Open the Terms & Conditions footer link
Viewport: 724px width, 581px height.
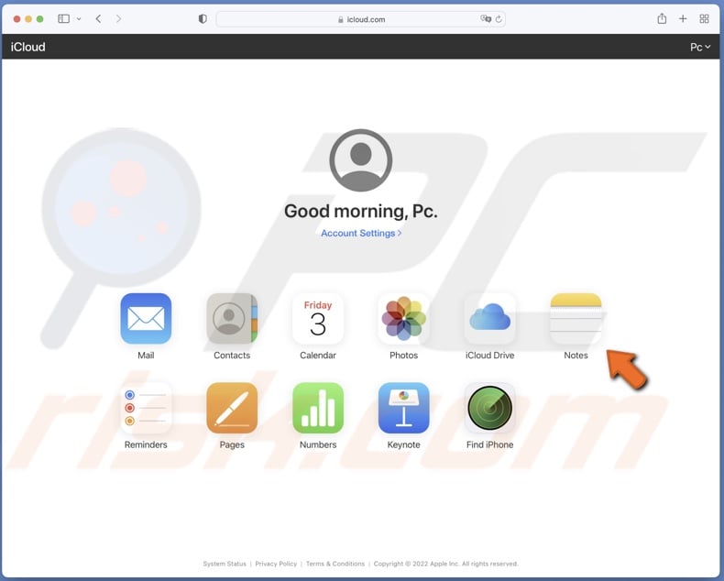point(335,564)
